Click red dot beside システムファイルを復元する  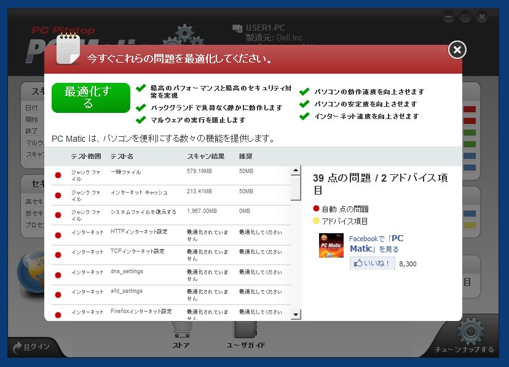(58, 215)
